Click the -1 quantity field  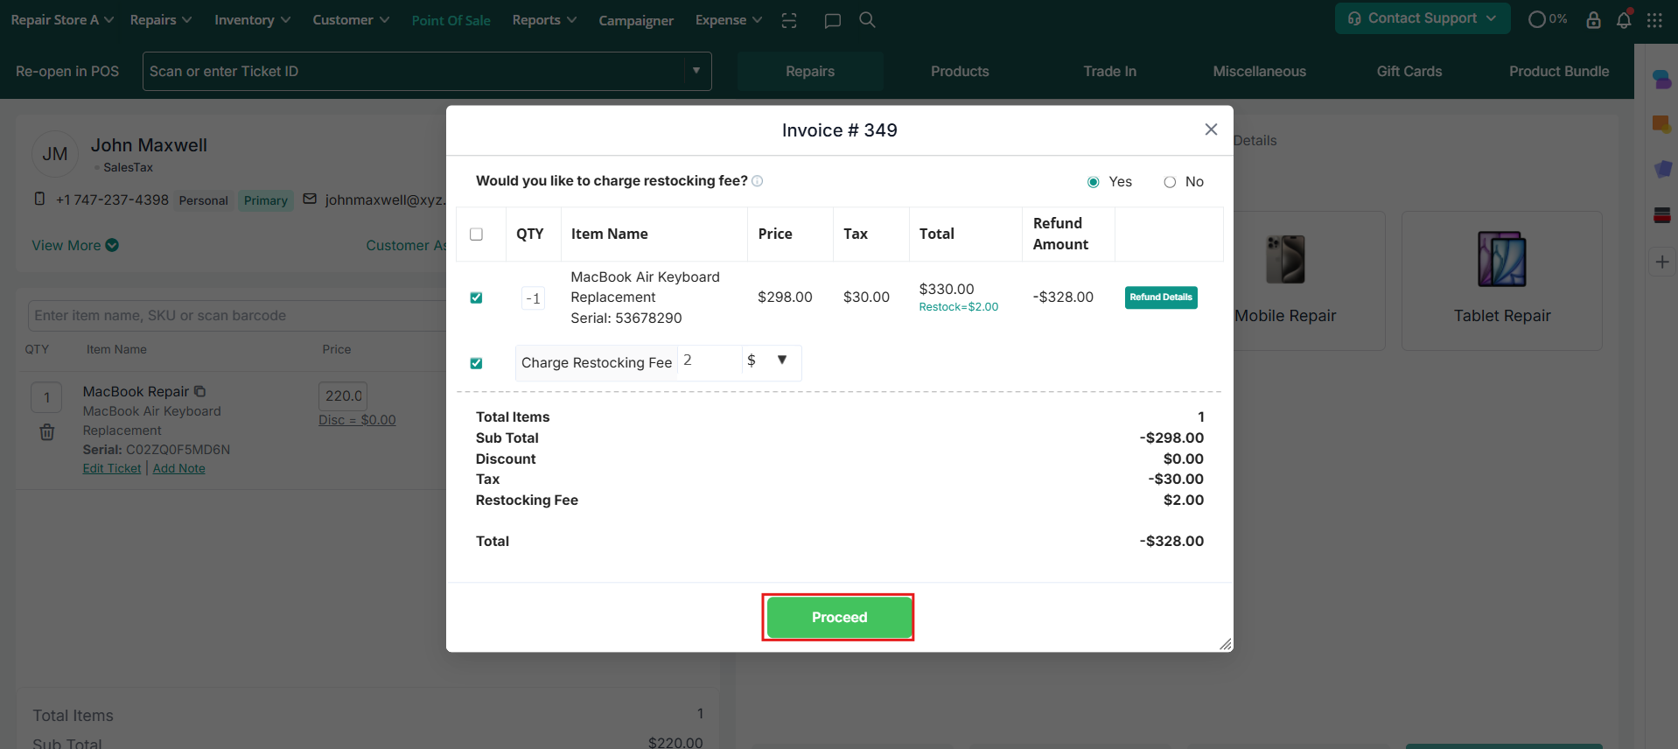tap(533, 298)
